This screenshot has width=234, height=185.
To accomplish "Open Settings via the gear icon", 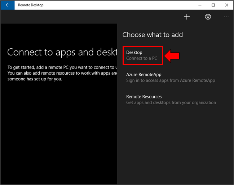I will [208, 17].
